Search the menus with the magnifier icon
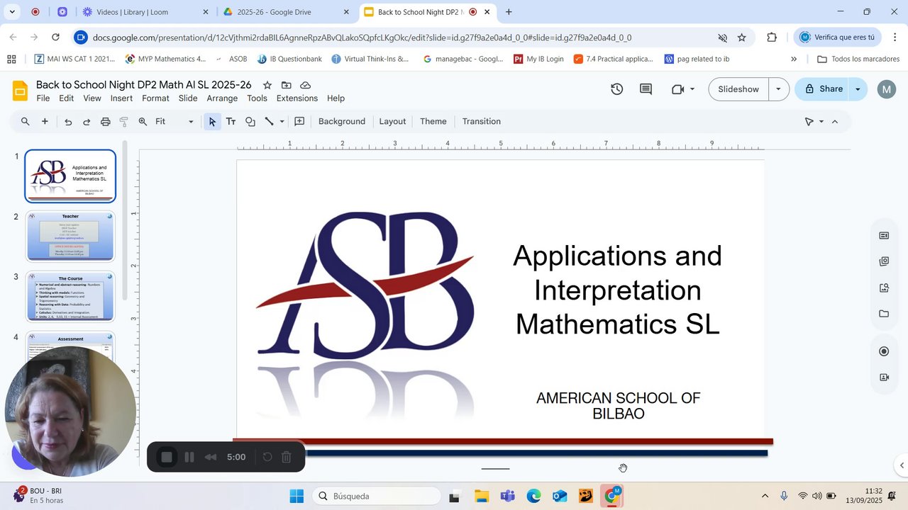 26,122
